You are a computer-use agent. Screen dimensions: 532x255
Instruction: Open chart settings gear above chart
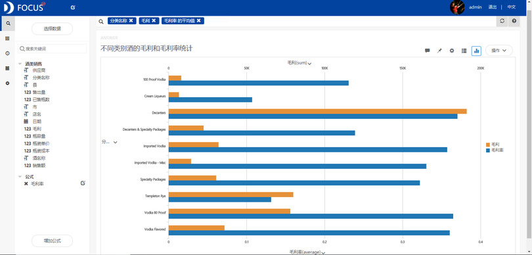click(x=452, y=51)
